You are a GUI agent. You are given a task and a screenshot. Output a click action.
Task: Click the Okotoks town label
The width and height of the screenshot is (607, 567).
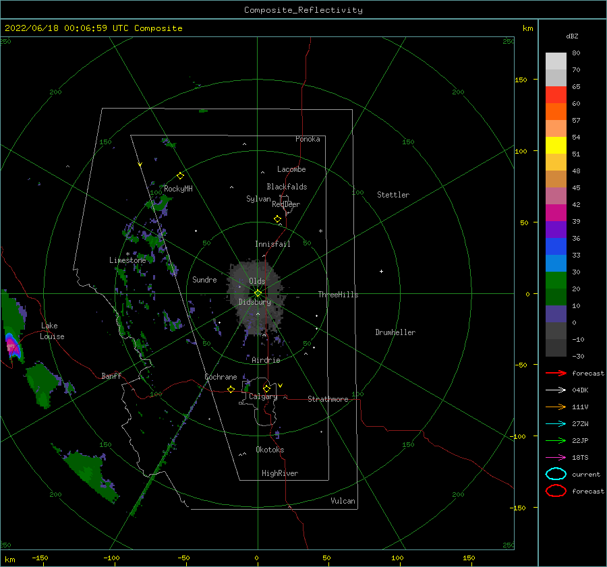(270, 450)
